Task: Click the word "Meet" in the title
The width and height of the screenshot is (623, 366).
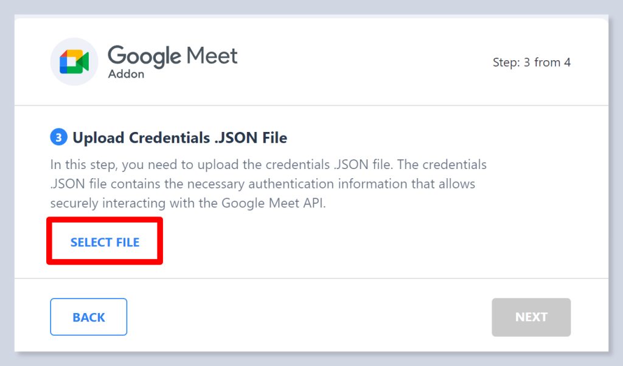Action: 212,56
